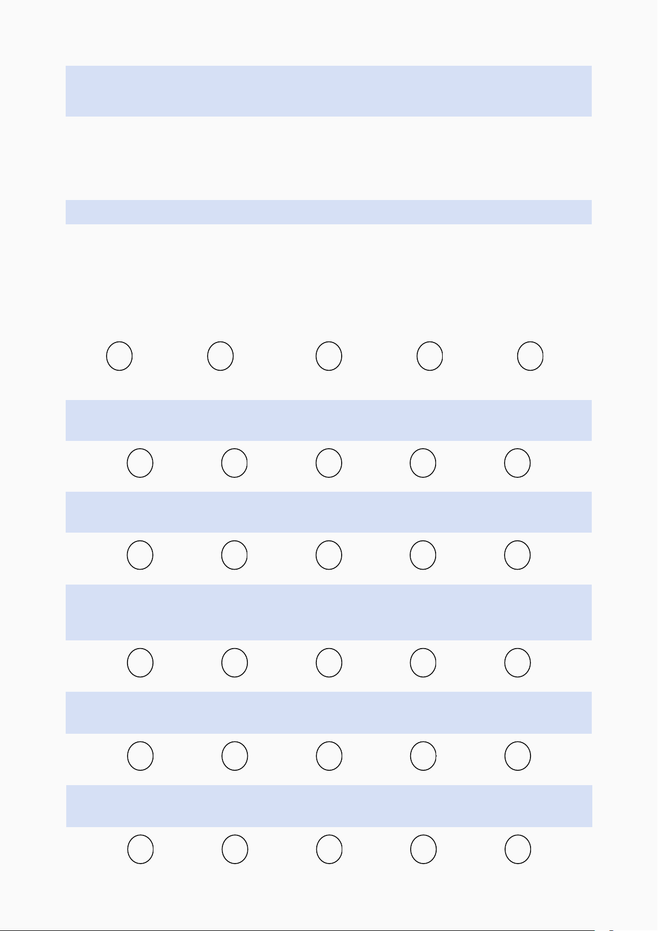Select second radio option in the fifth row
This screenshot has width=658, height=931.
pos(235,756)
